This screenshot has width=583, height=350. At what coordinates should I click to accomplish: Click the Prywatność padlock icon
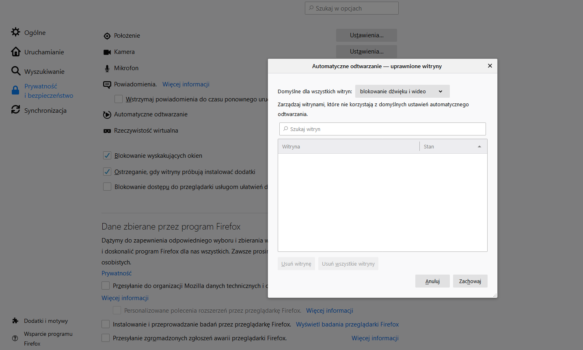(x=15, y=90)
